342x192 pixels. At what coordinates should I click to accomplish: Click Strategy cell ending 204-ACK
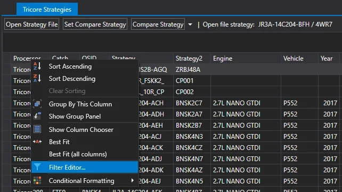(156, 148)
